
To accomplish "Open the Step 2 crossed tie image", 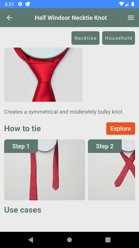I will [x=112, y=170].
